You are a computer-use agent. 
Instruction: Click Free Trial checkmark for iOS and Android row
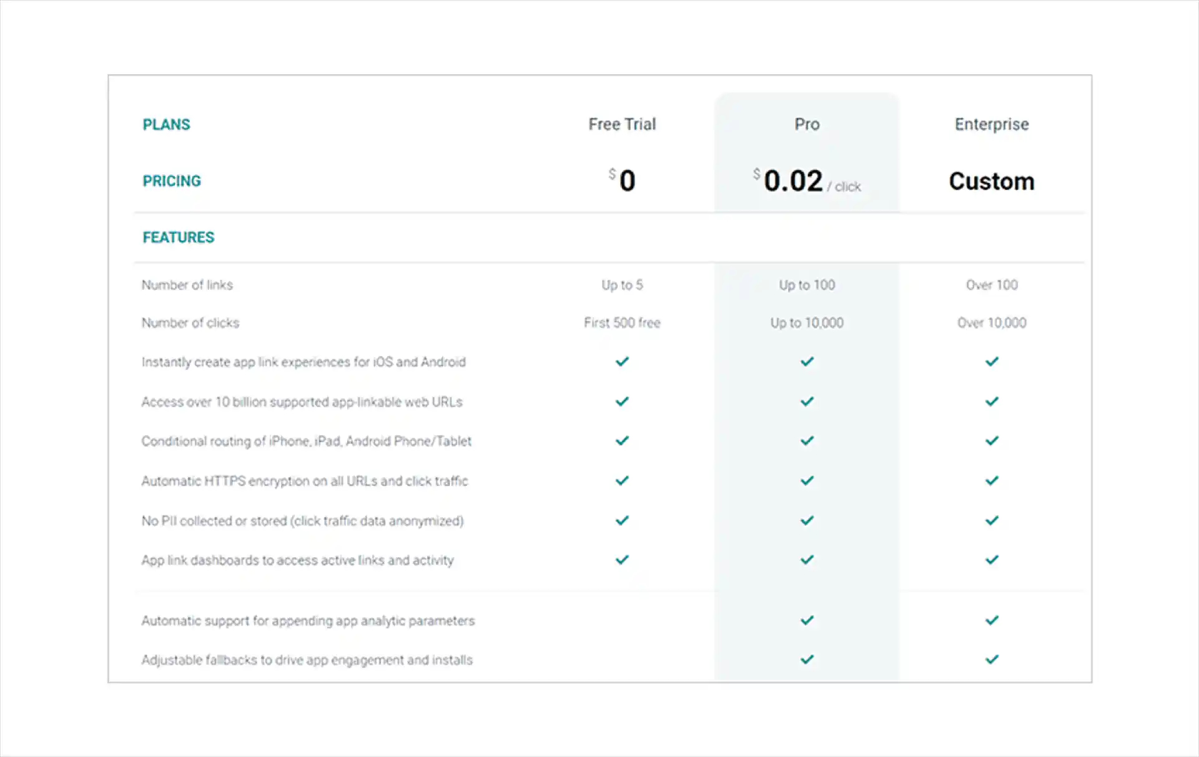[622, 362]
